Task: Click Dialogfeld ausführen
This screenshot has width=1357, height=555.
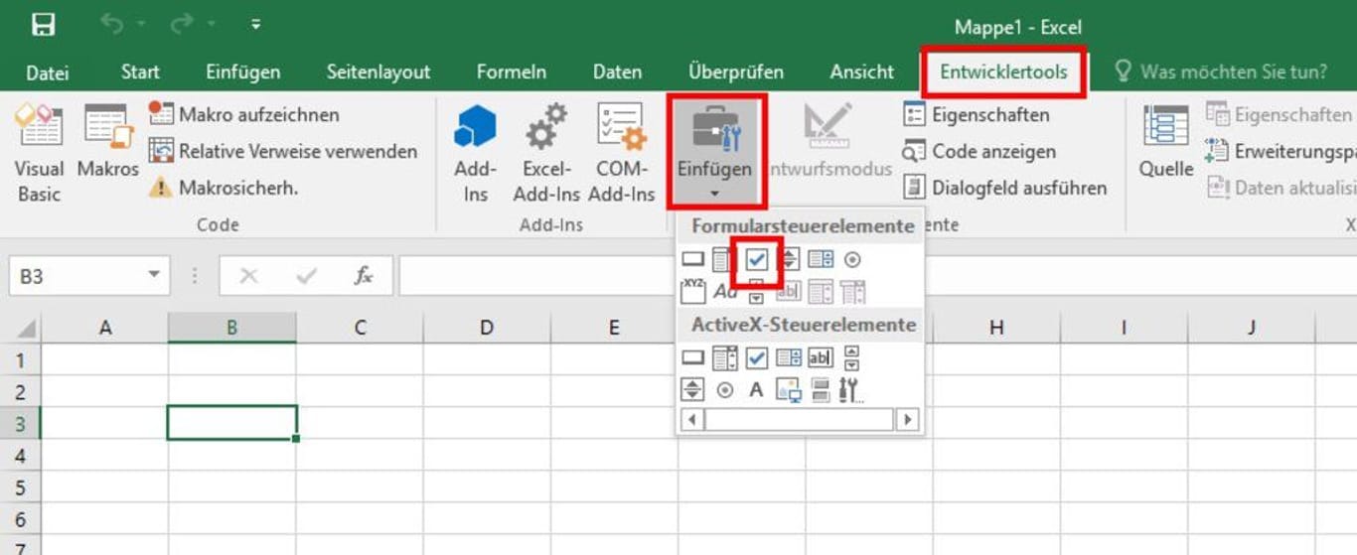Action: (x=1004, y=188)
